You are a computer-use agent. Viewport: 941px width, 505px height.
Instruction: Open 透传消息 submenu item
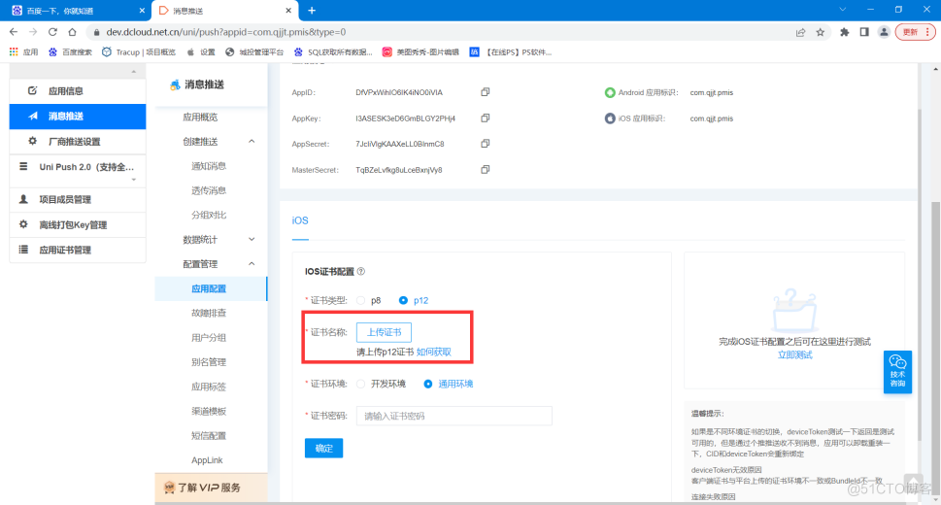(x=209, y=190)
